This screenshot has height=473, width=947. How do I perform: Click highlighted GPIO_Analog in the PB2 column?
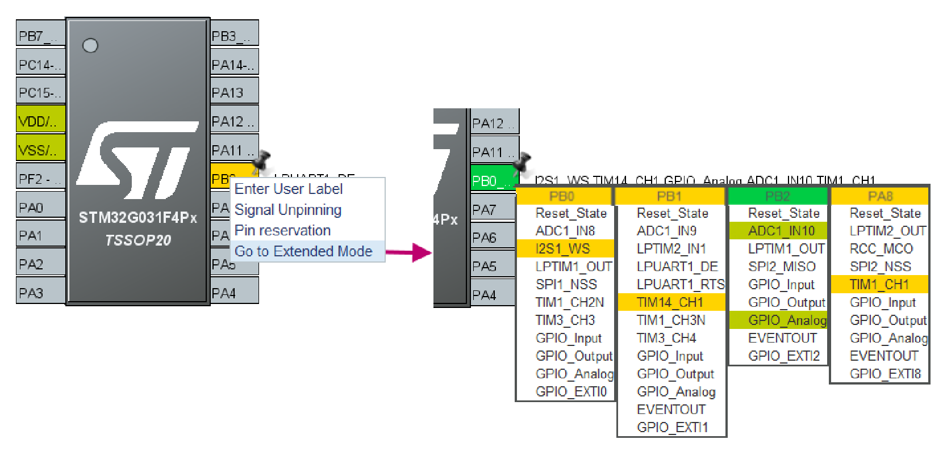point(778,320)
